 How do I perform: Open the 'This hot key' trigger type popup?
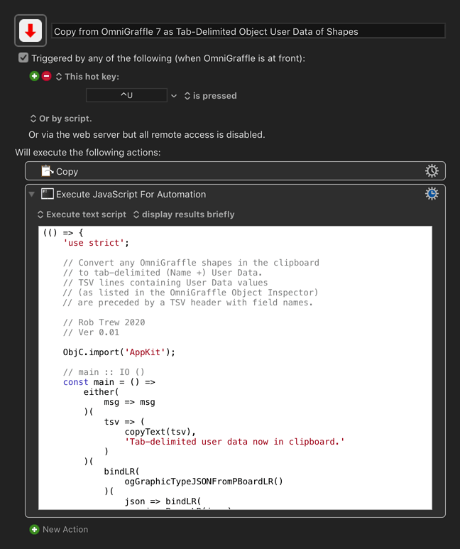coord(87,76)
